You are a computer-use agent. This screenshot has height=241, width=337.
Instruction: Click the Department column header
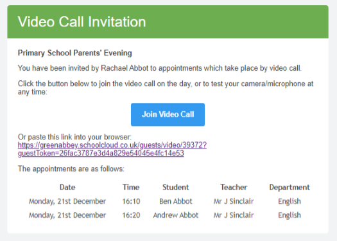(x=289, y=188)
